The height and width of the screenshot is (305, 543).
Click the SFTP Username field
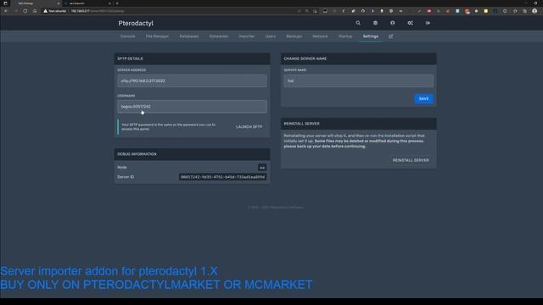pyautogui.click(x=193, y=107)
